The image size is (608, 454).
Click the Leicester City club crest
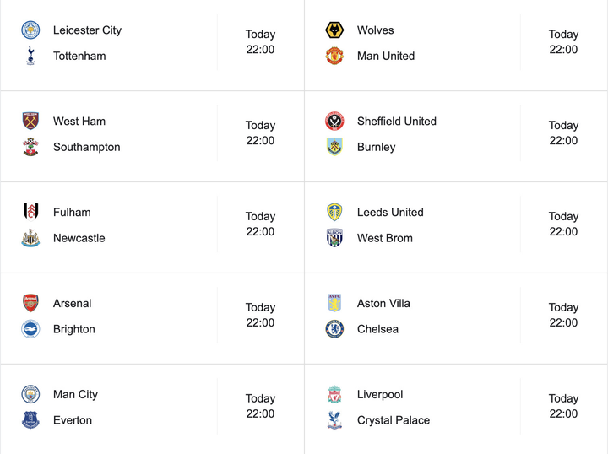30,30
